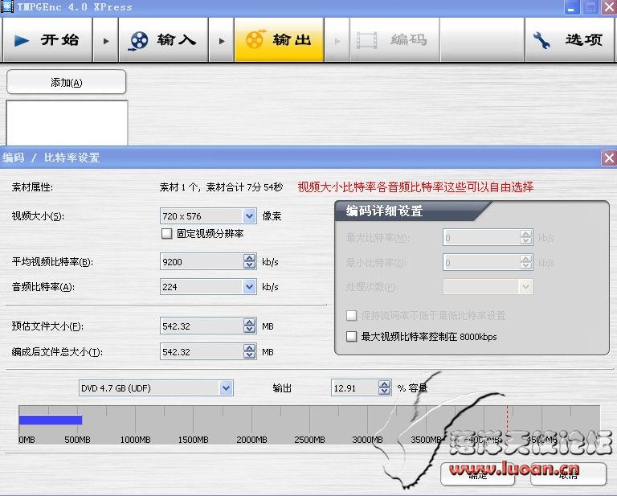
Task: Open the 音频比特率 224 dropdown
Action: coord(249,287)
